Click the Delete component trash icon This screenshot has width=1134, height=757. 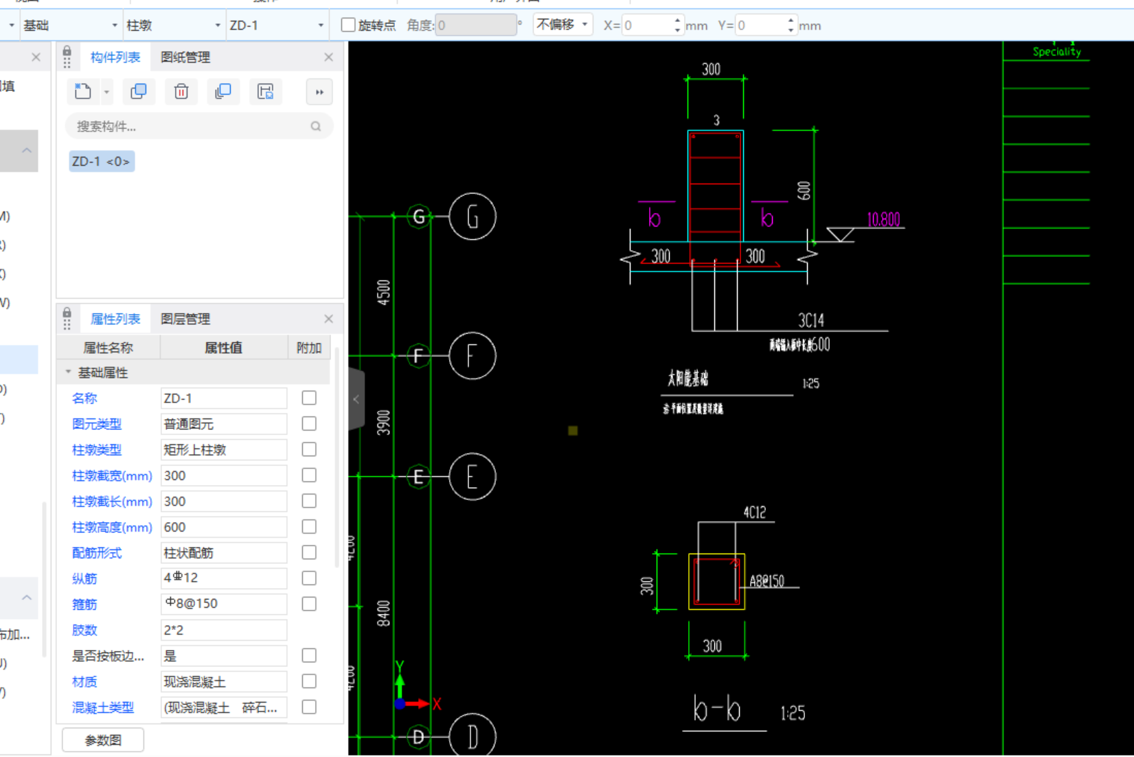click(181, 91)
